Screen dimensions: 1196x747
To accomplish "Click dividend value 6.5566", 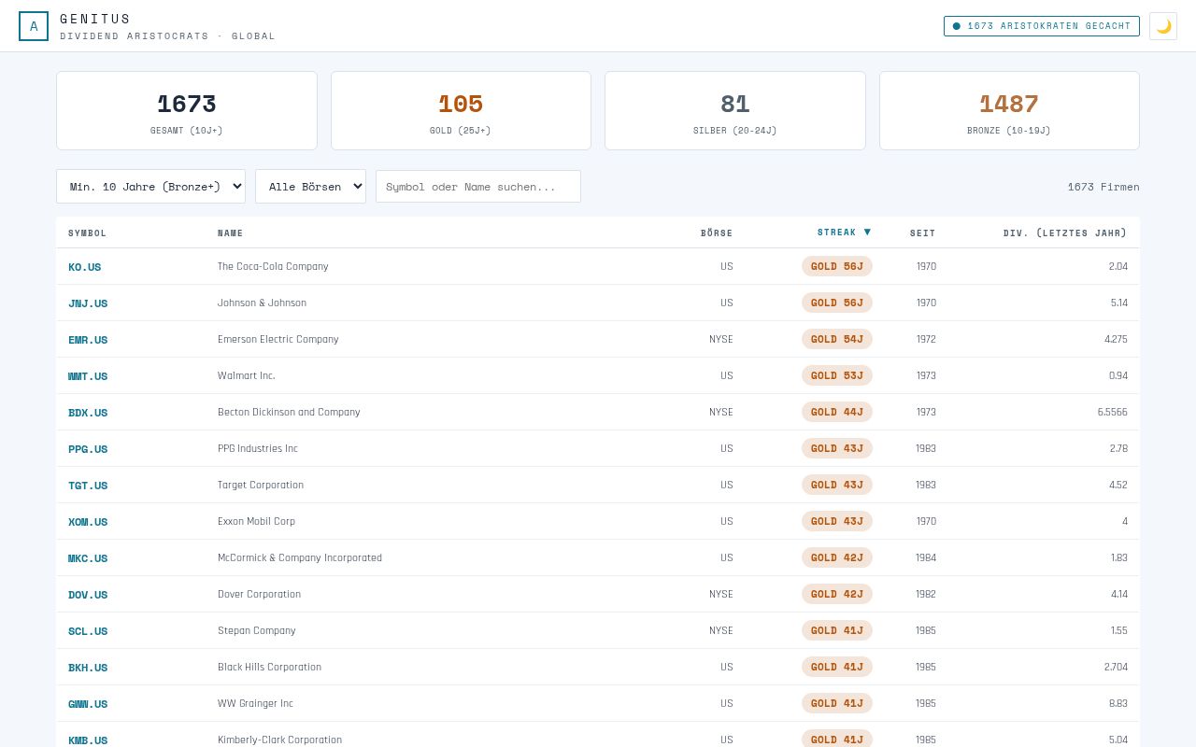I will (x=1113, y=412).
